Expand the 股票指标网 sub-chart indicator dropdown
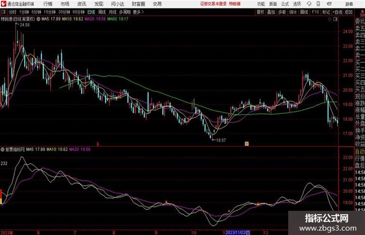 [x=3, y=149]
